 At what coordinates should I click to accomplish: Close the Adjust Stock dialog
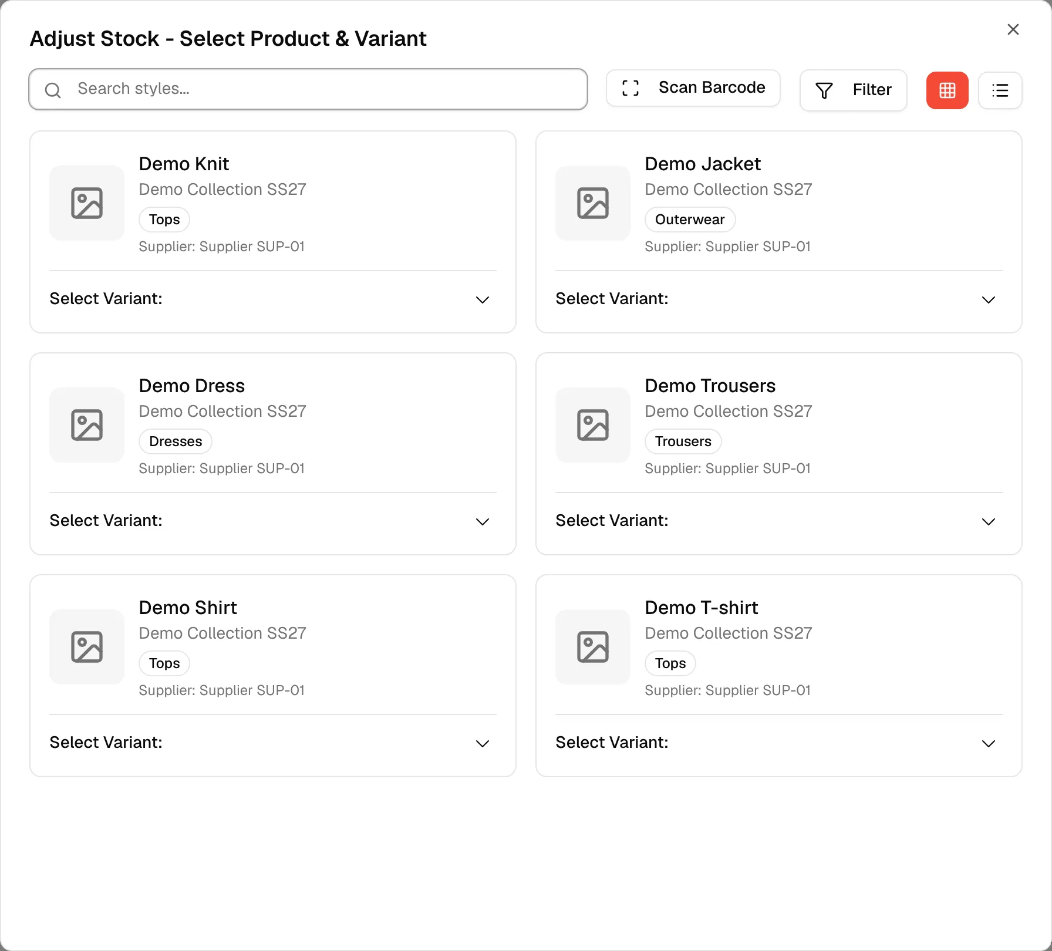1013,29
